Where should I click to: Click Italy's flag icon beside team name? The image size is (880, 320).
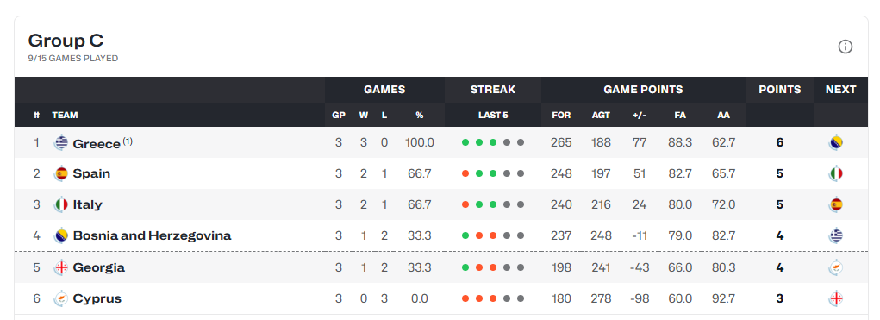pos(60,204)
